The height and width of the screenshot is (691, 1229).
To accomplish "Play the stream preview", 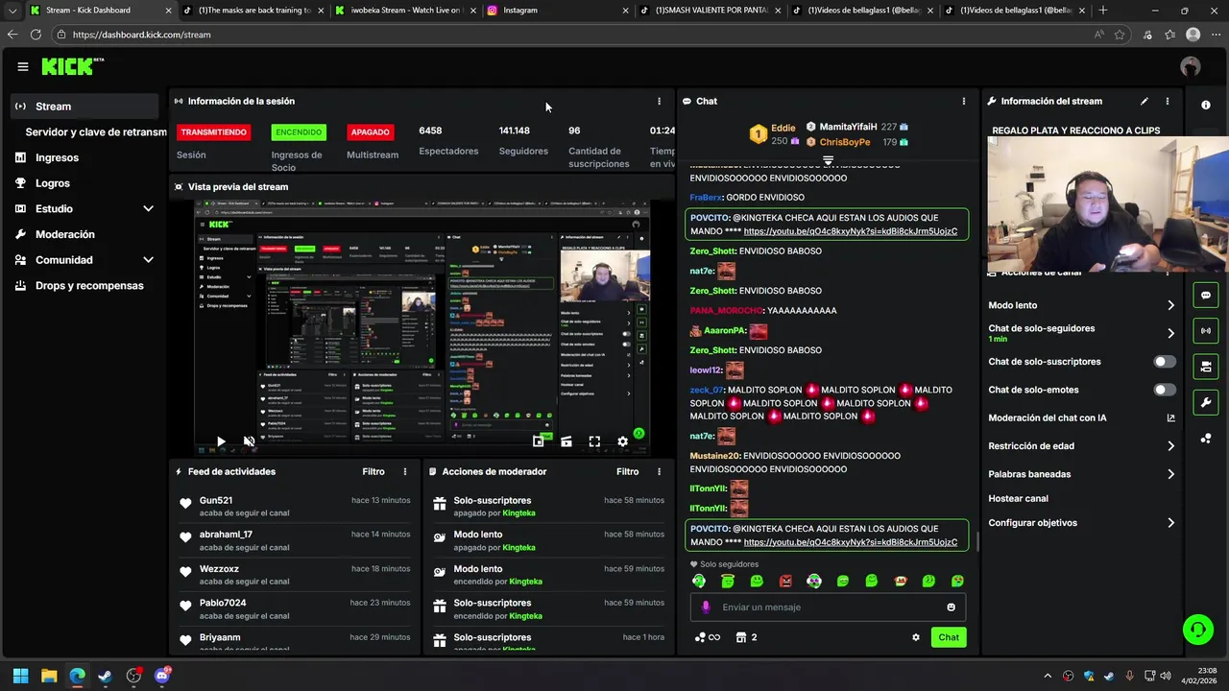I will 221,441.
